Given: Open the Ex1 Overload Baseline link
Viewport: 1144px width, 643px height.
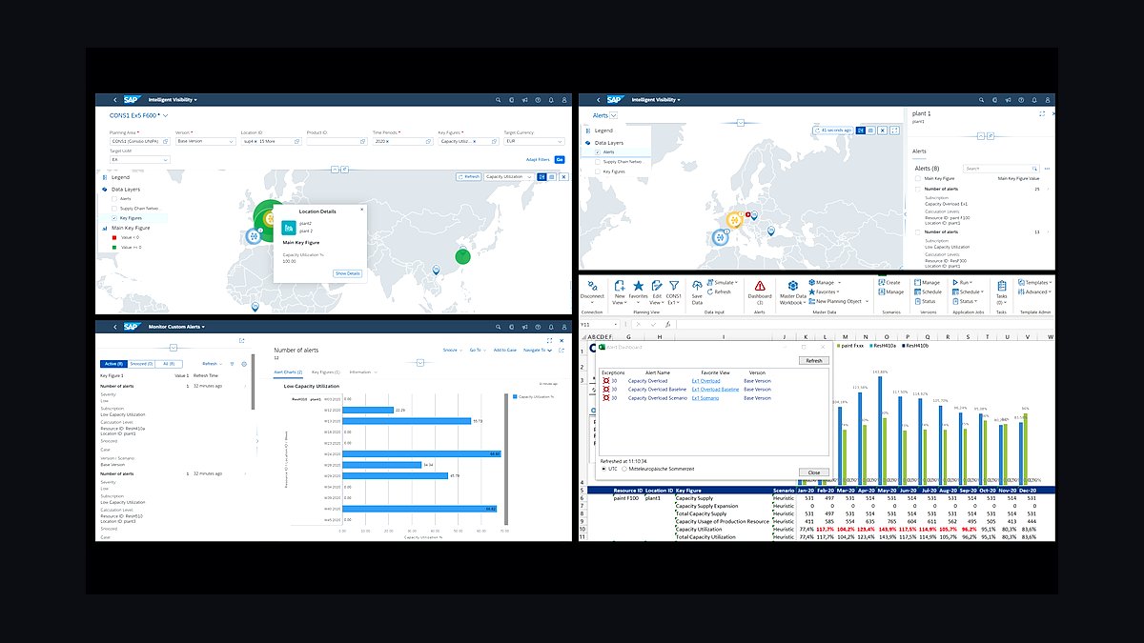Looking at the screenshot, I should (715, 390).
